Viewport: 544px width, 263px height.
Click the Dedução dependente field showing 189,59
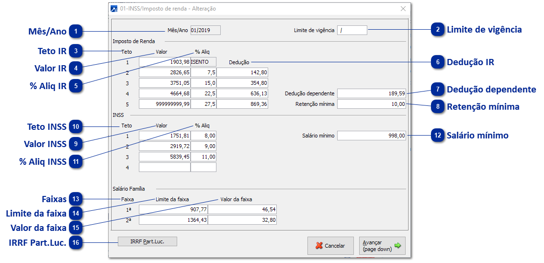pos(371,93)
